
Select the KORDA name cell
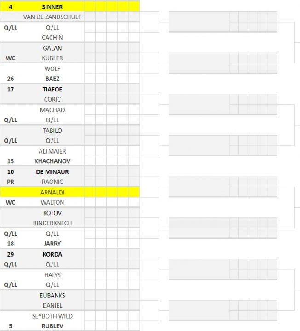[52, 254]
